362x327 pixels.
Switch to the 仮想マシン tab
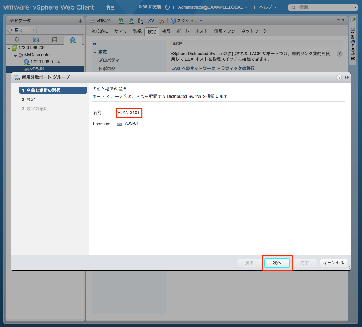coord(224,31)
